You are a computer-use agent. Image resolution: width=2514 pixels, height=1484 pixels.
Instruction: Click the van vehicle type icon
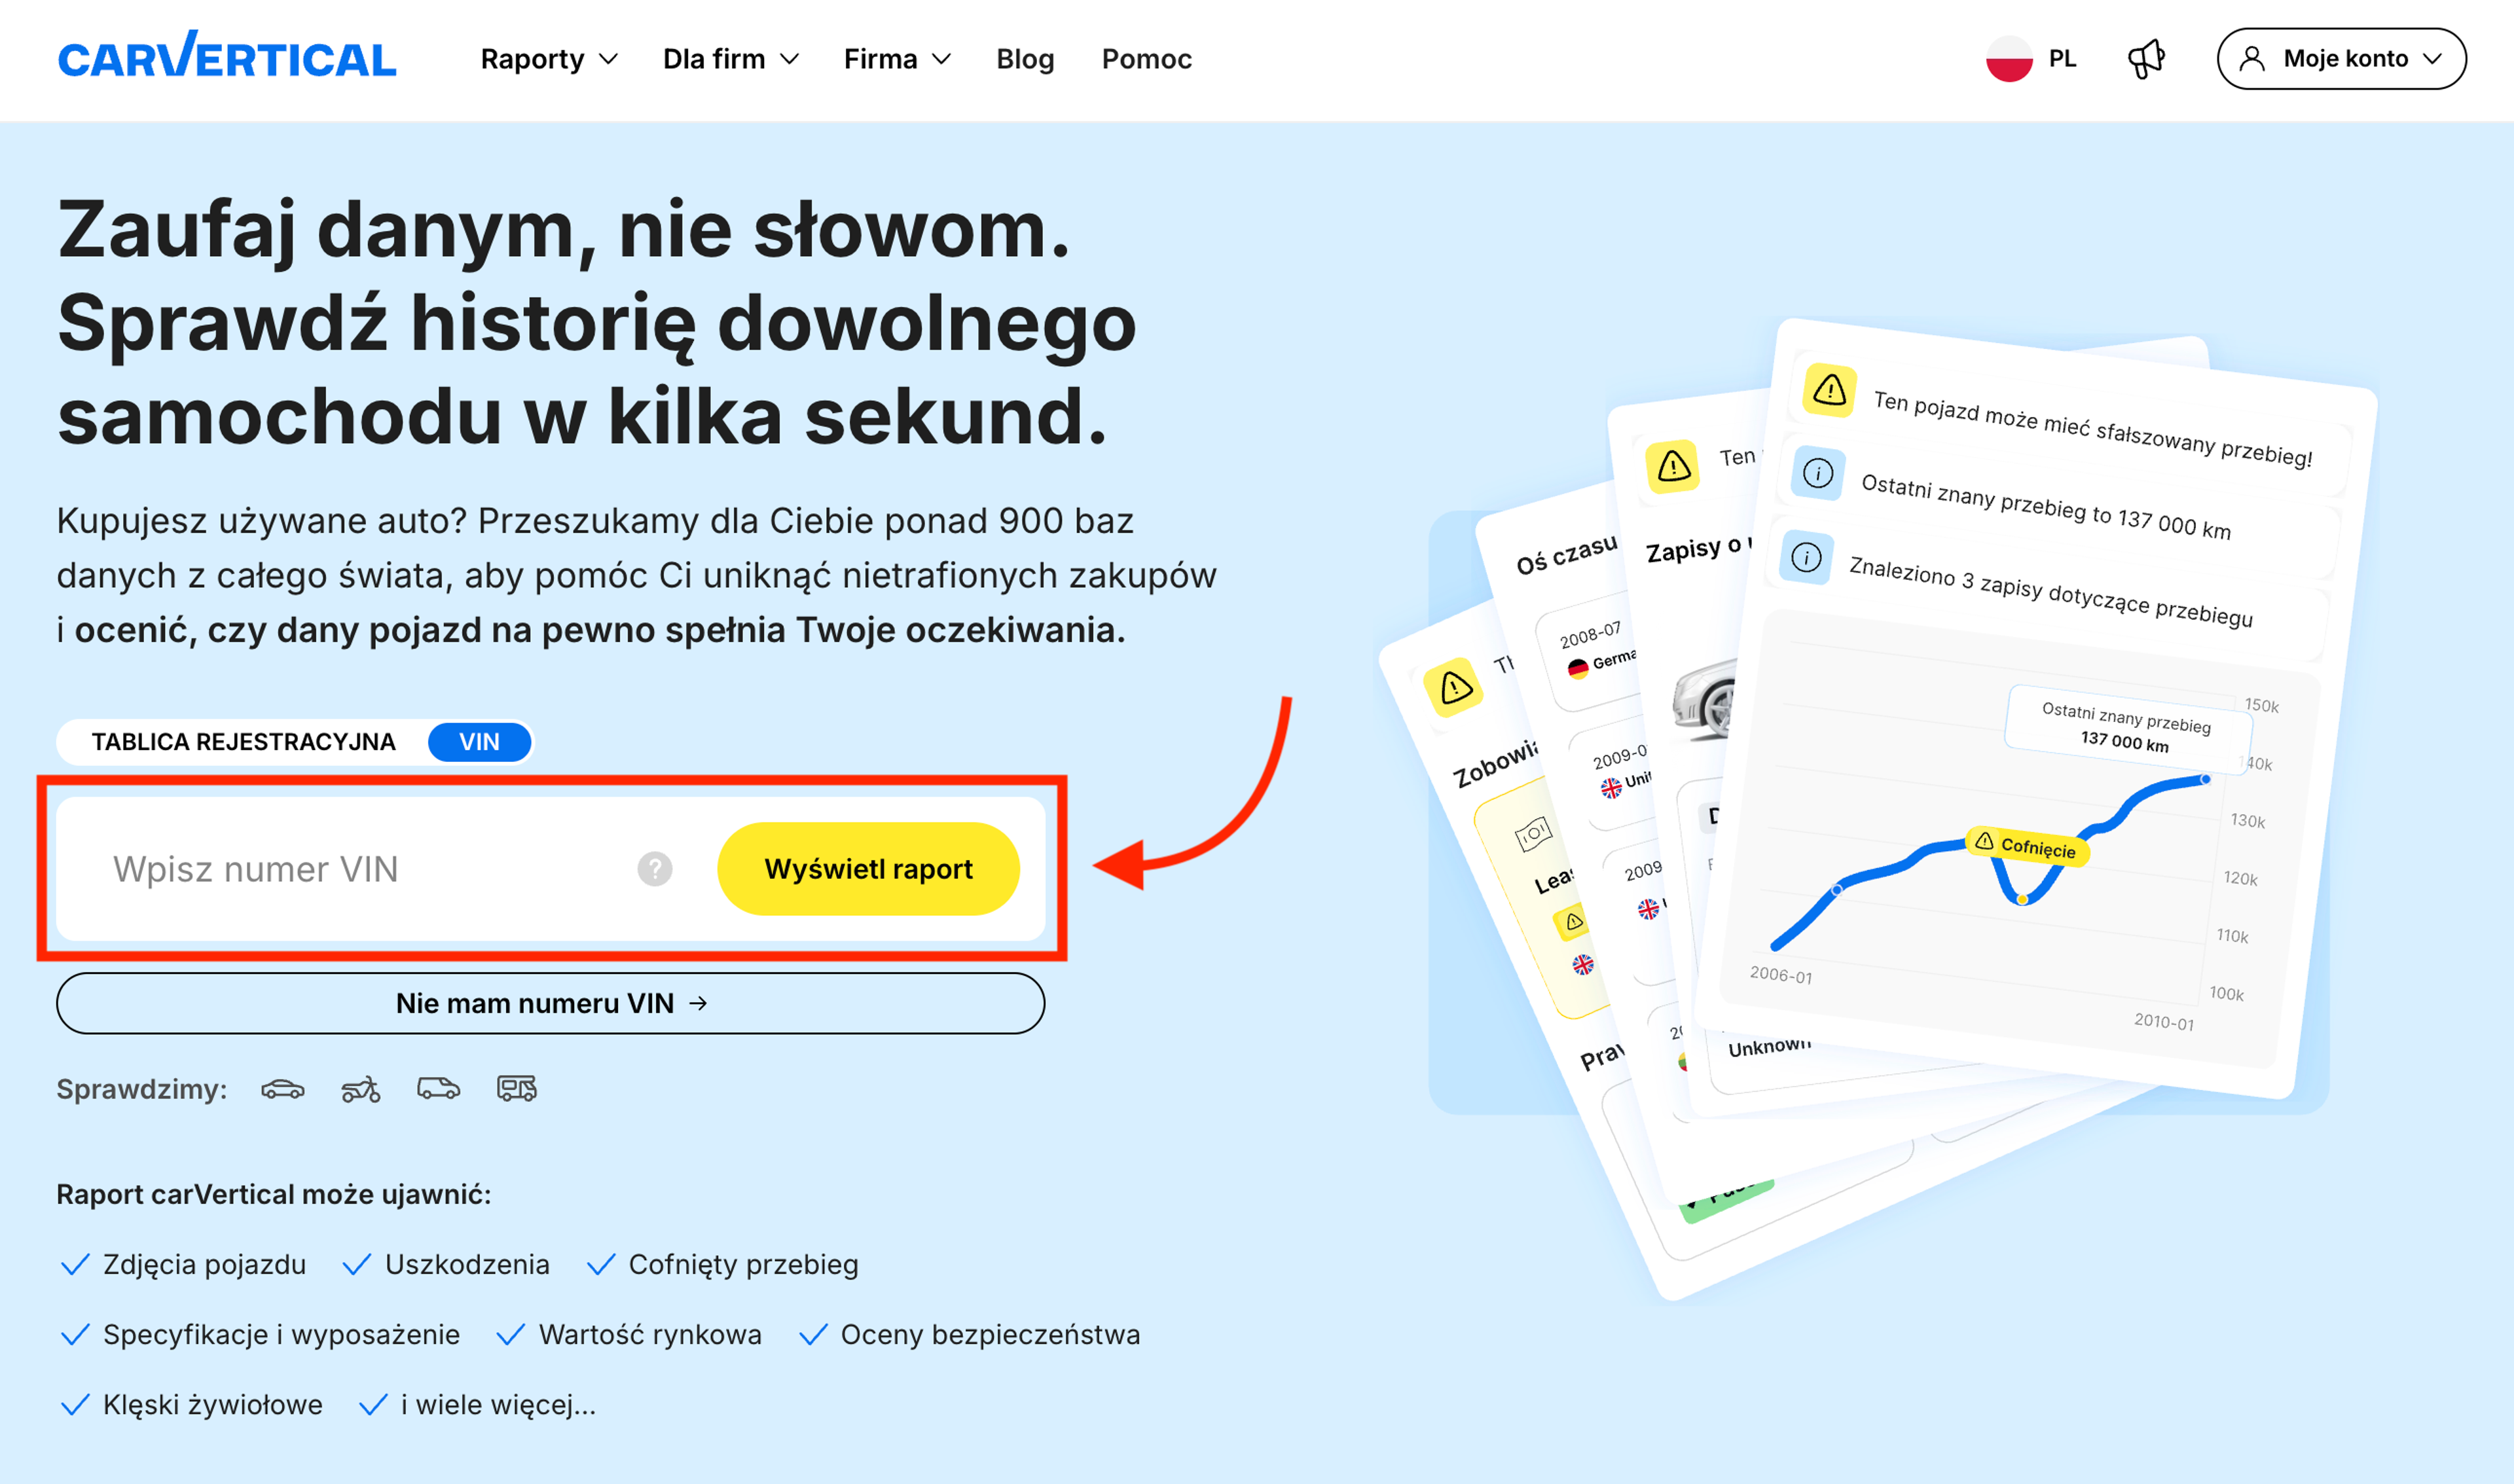[438, 1089]
